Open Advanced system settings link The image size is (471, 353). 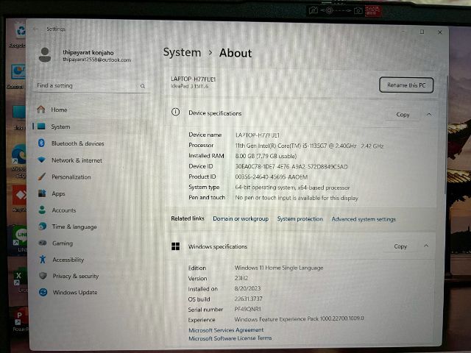[364, 219]
